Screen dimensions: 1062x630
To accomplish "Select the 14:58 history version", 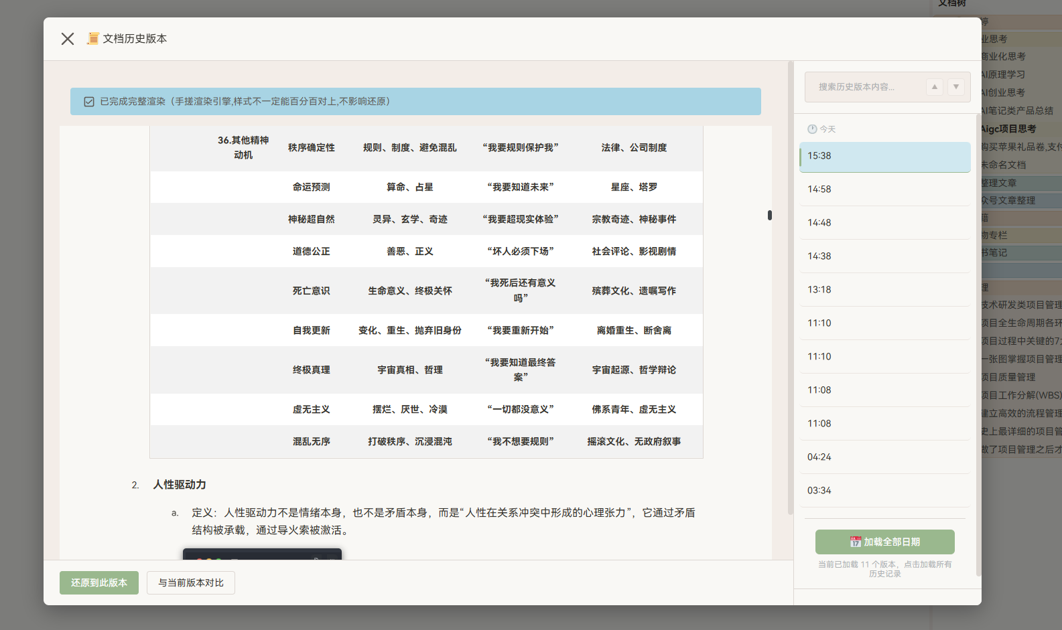I will (884, 189).
